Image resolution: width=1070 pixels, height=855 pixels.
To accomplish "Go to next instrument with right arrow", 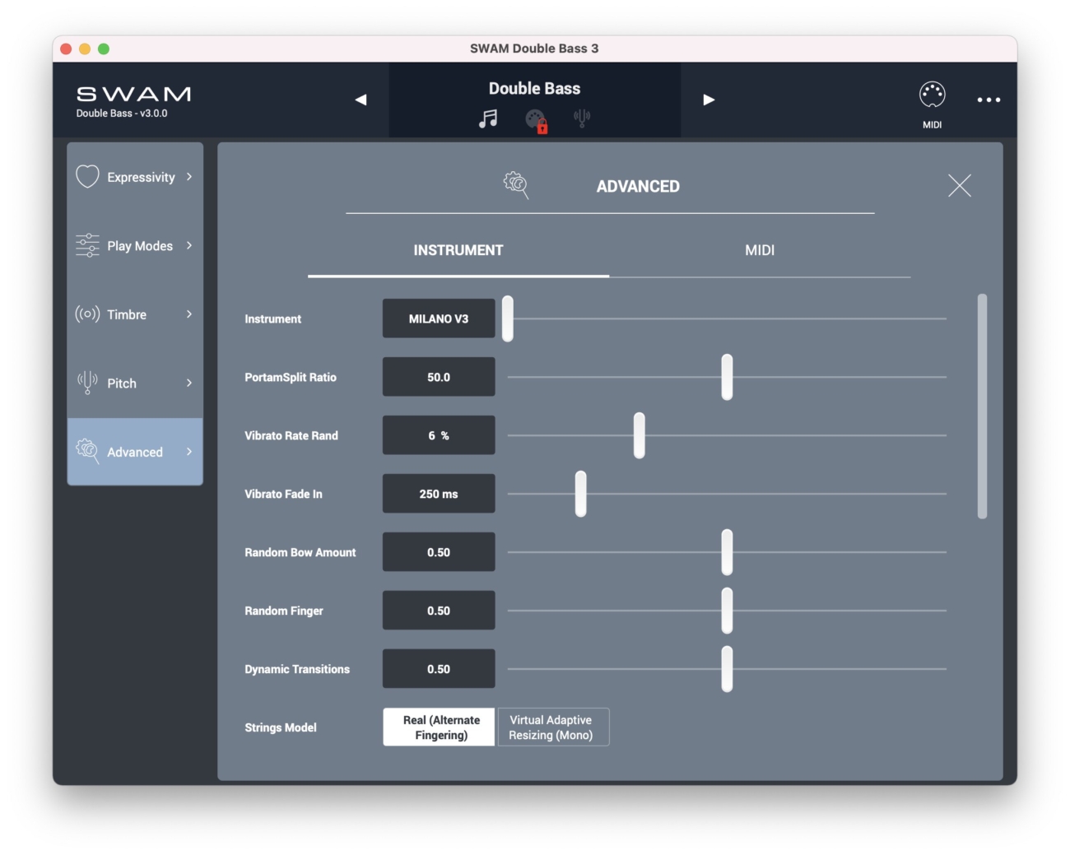I will [709, 100].
